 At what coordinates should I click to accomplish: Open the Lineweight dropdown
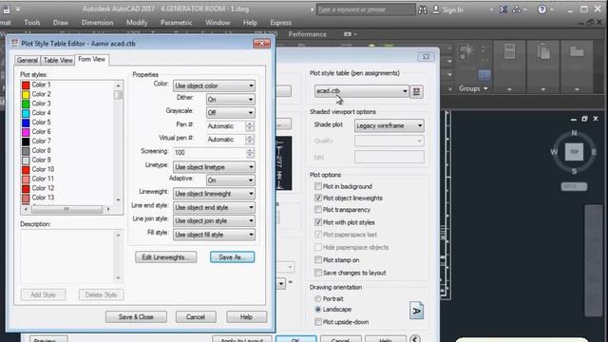click(x=214, y=194)
